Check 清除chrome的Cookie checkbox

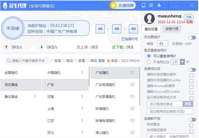pos(191,93)
